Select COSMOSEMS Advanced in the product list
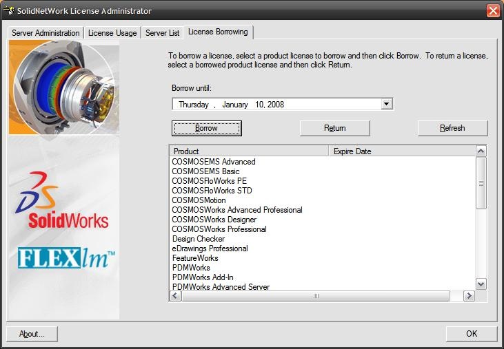504x349 pixels. click(214, 162)
